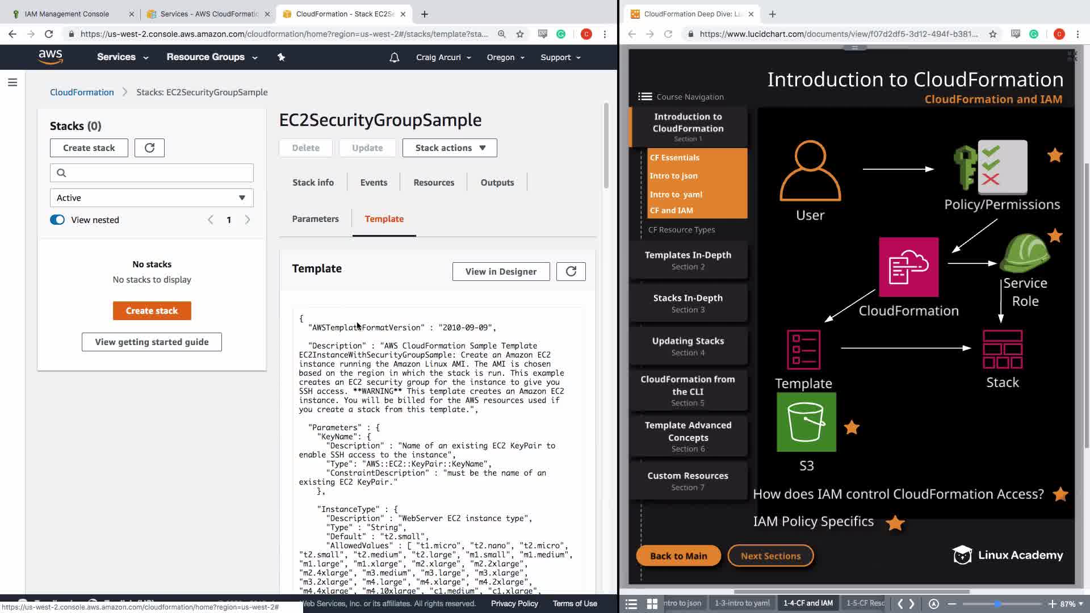
Task: Expand the Stack actions dropdown
Action: 450,148
